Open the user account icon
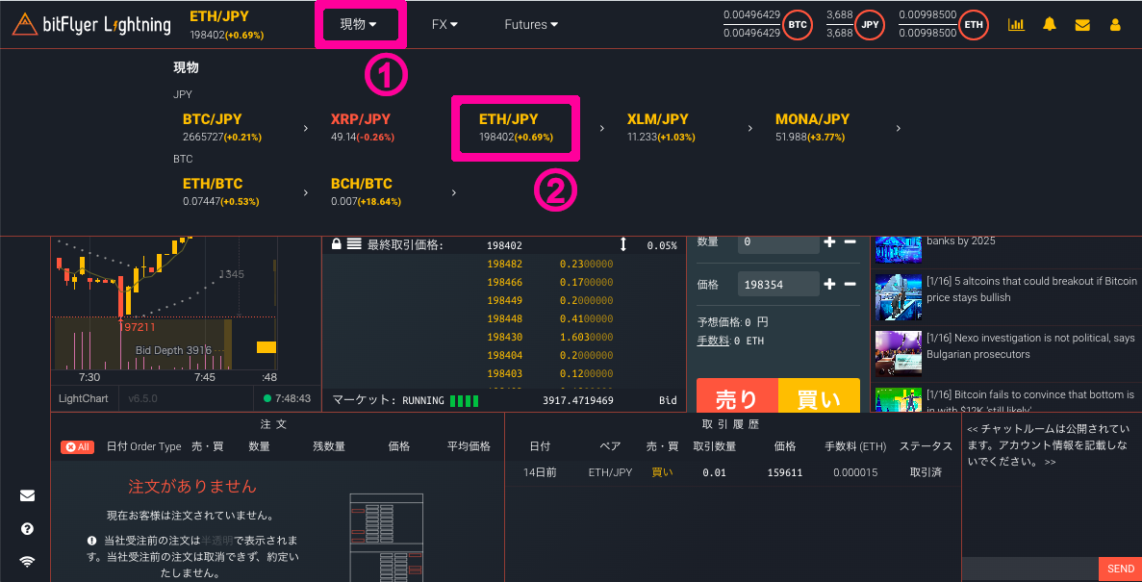 [1115, 25]
